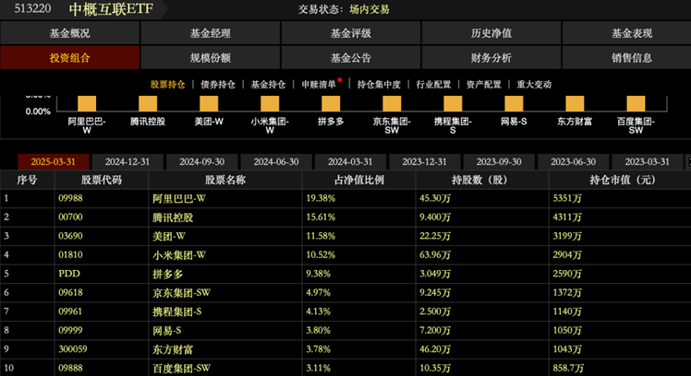Open the 历史净值 tab
The height and width of the screenshot is (376, 691).
click(x=491, y=33)
